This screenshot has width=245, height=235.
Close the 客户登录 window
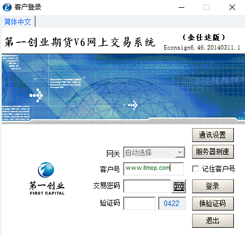pos(232,7)
